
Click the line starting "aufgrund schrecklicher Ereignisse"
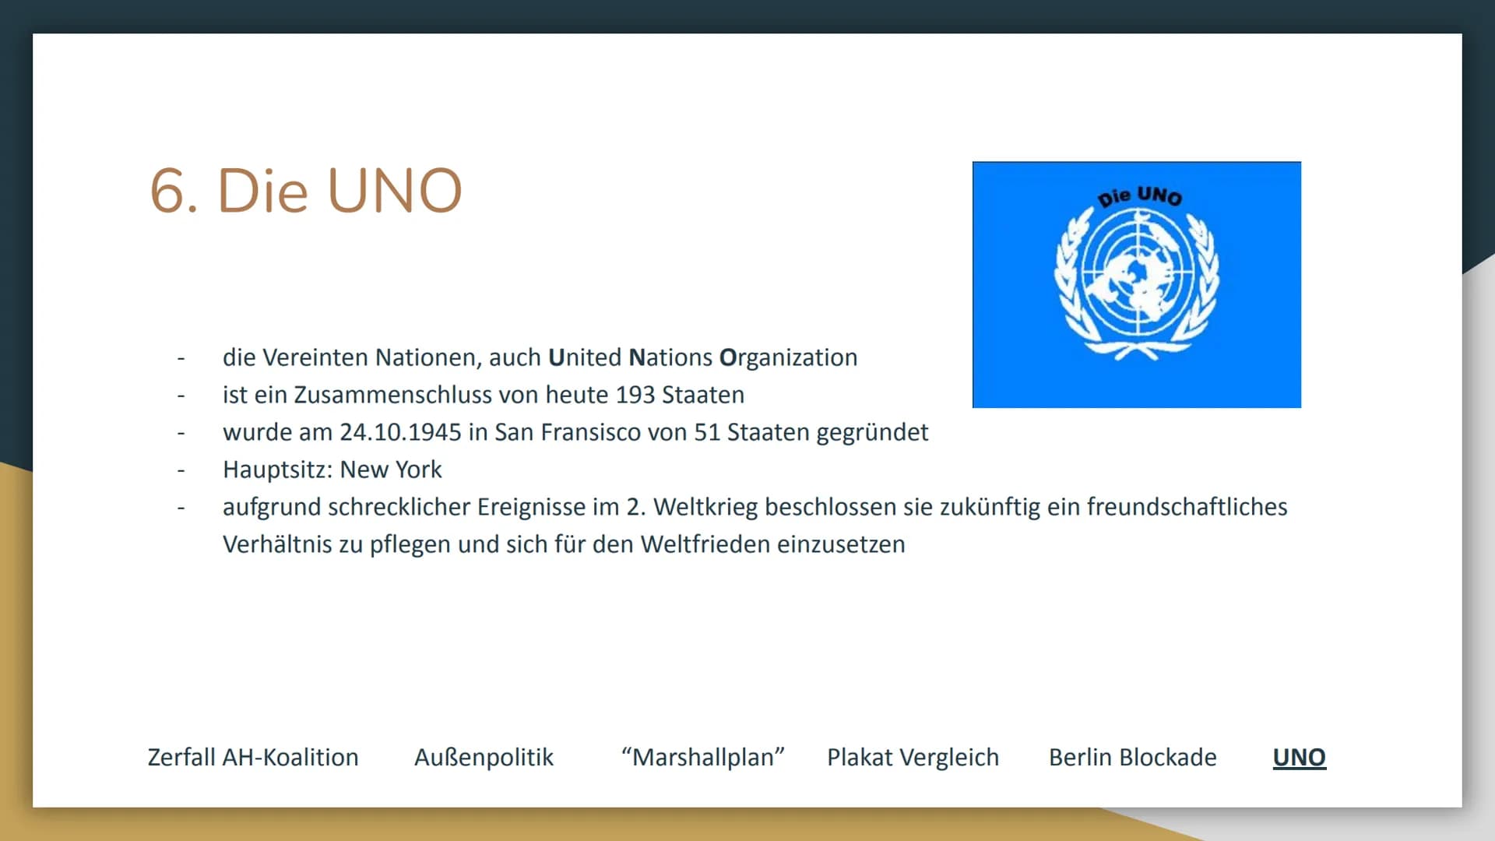(755, 507)
